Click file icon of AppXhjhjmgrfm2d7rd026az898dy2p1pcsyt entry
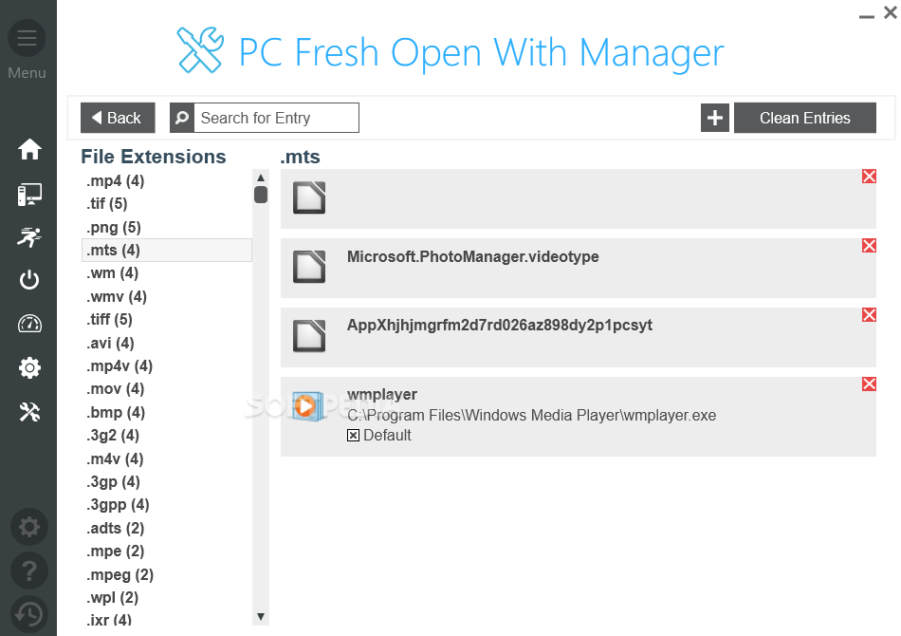 point(309,335)
